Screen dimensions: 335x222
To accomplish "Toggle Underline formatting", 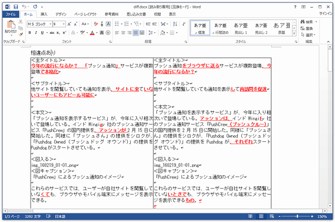I will pyautogui.click(x=42, y=33).
